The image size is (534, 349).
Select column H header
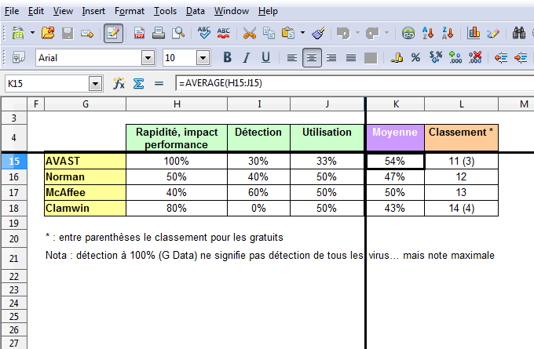pyautogui.click(x=177, y=104)
